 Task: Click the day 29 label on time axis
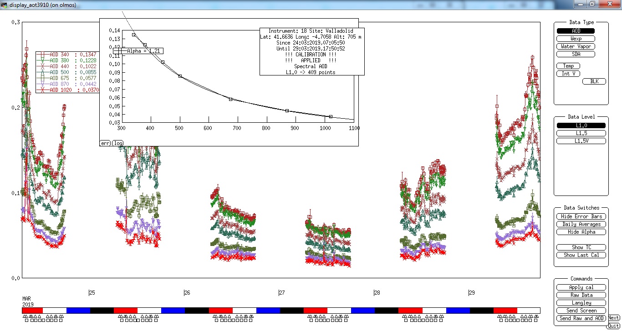[472, 293]
